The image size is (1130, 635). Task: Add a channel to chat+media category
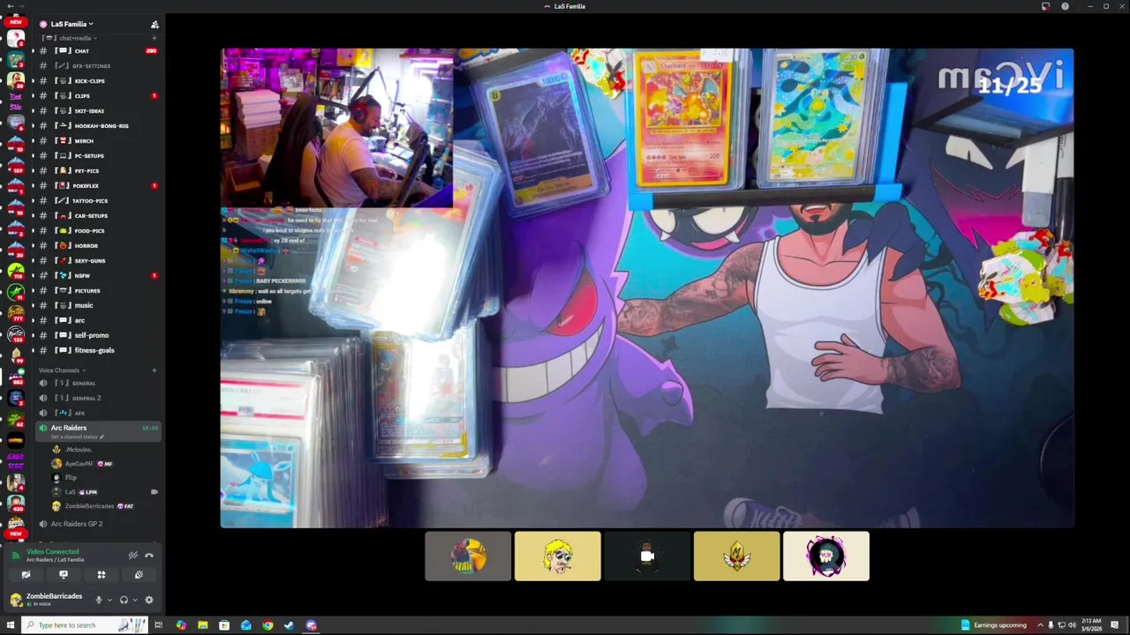point(154,38)
